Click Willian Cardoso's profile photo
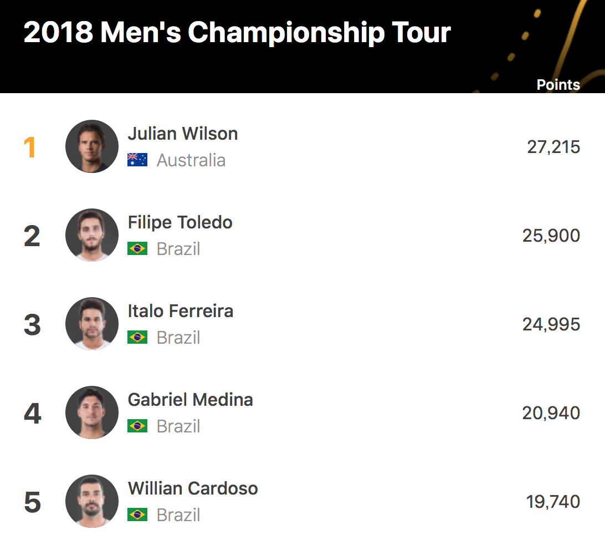Image resolution: width=605 pixels, height=540 pixels. (x=92, y=501)
